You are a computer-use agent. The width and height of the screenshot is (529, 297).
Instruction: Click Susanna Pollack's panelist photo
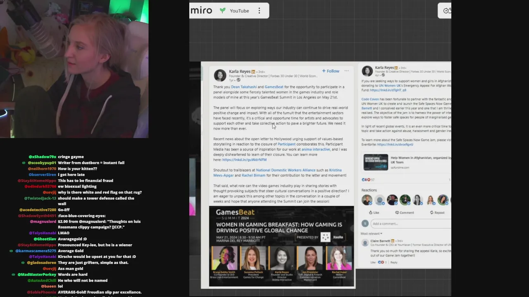click(253, 259)
